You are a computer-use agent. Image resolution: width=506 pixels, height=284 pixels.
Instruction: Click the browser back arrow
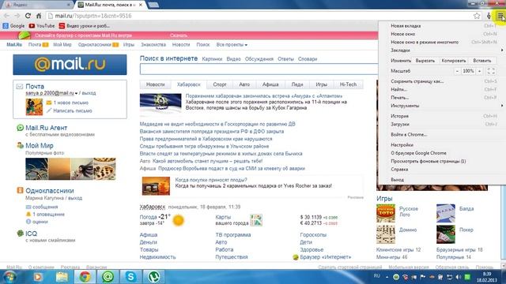(x=6, y=16)
